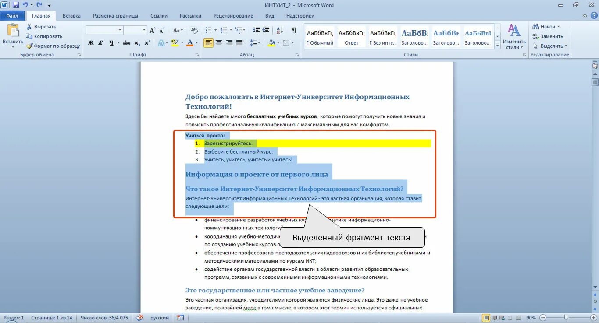Viewport: 599px width, 323px height.
Task: Switch to Вставка tab
Action: click(x=71, y=16)
